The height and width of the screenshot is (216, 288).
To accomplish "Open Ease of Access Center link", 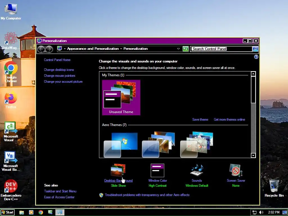I will tap(59, 197).
